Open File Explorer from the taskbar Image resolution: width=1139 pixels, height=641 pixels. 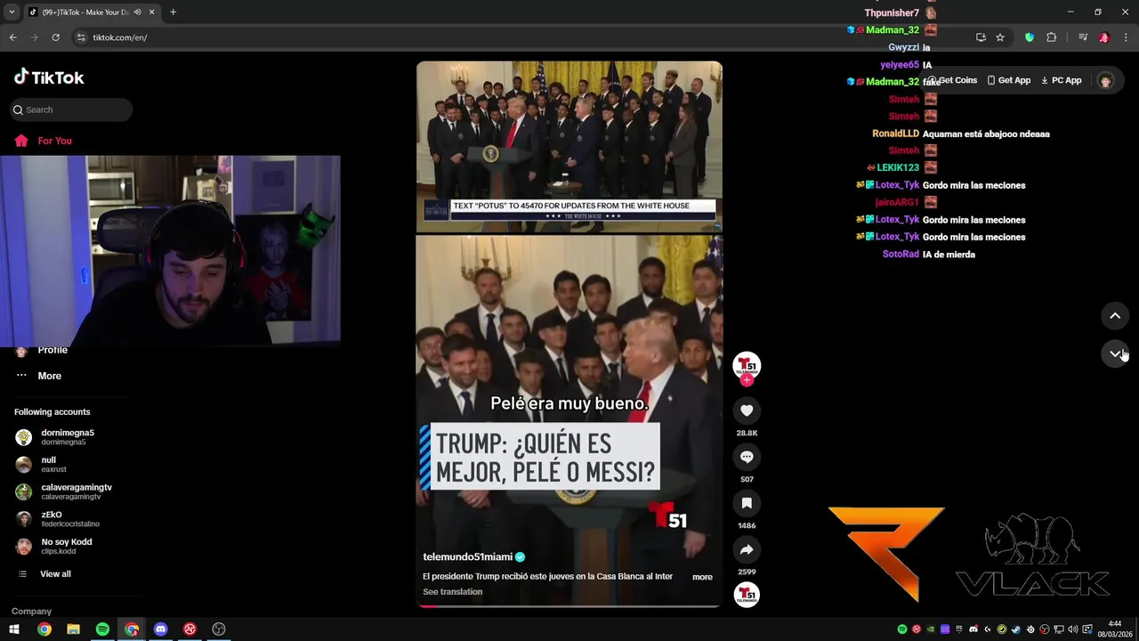pyautogui.click(x=73, y=629)
